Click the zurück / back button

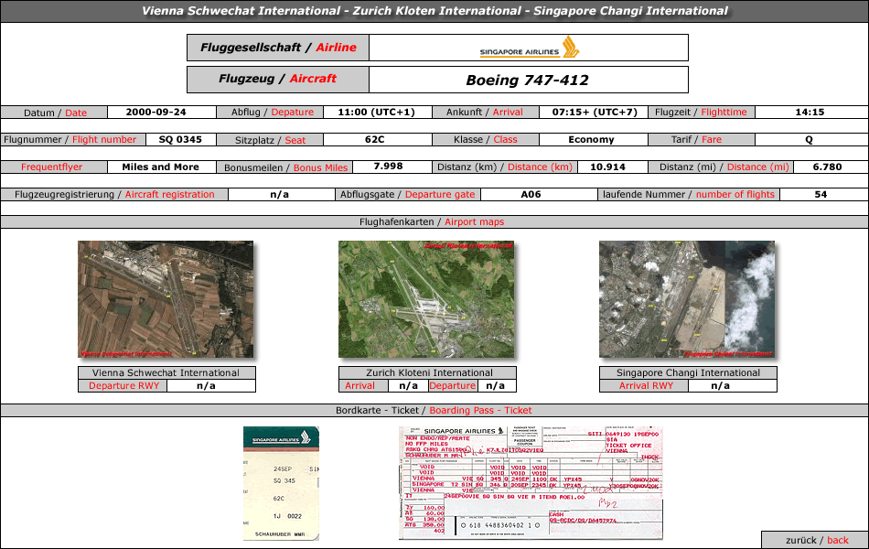click(x=816, y=540)
